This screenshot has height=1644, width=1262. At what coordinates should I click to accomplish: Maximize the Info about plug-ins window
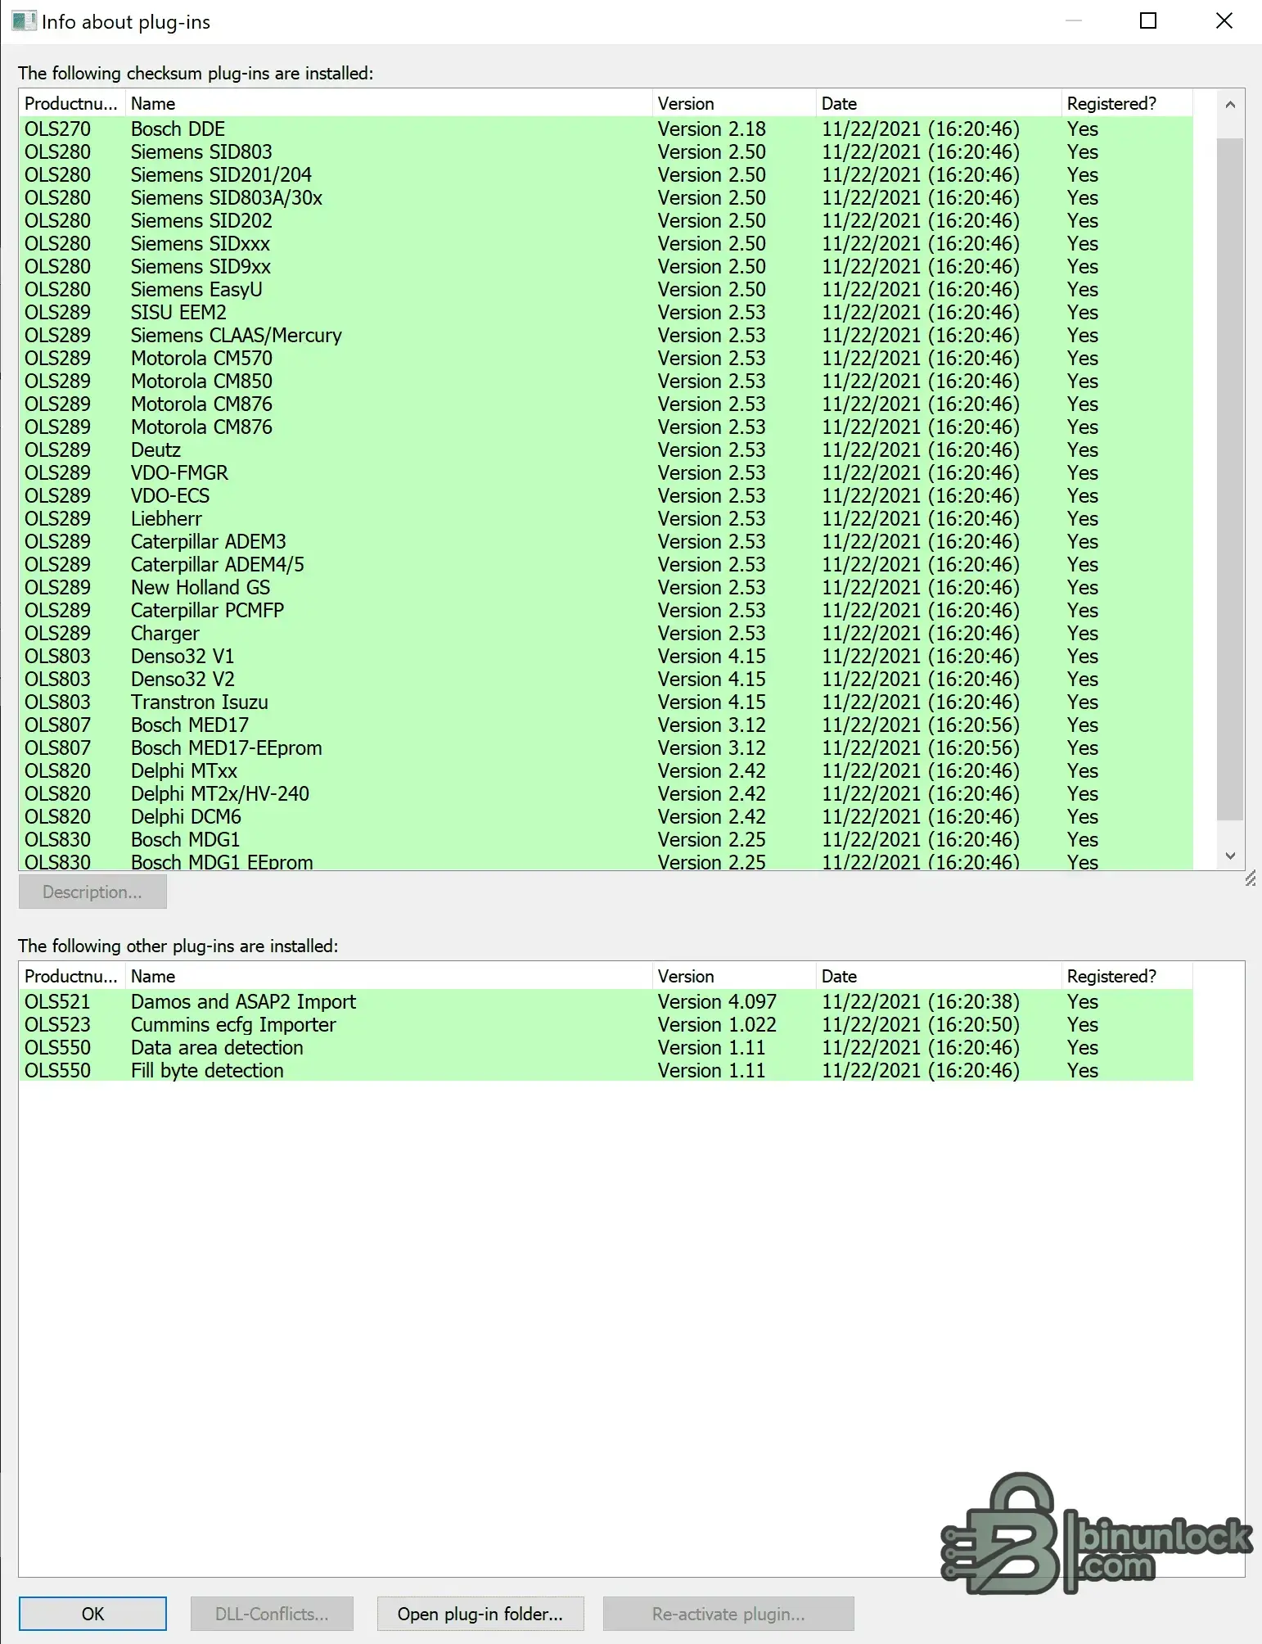1148,20
